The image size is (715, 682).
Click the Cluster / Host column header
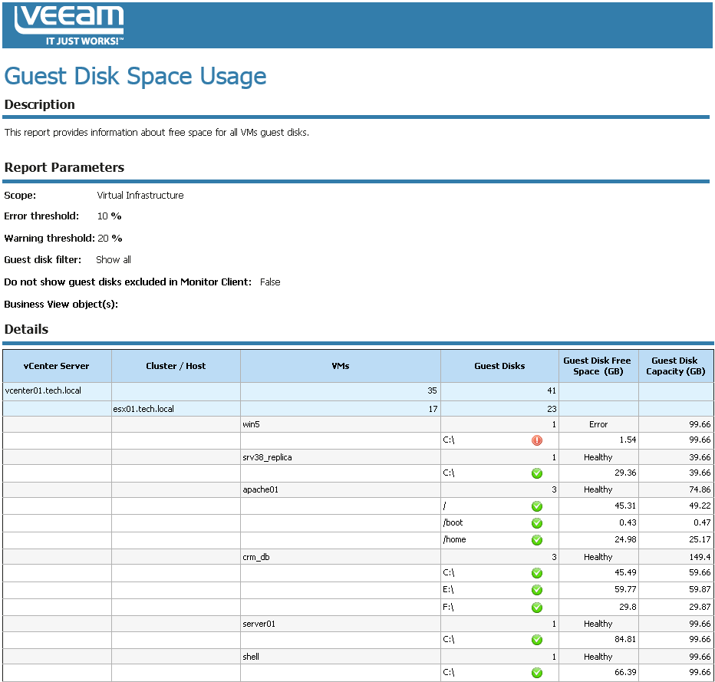176,366
